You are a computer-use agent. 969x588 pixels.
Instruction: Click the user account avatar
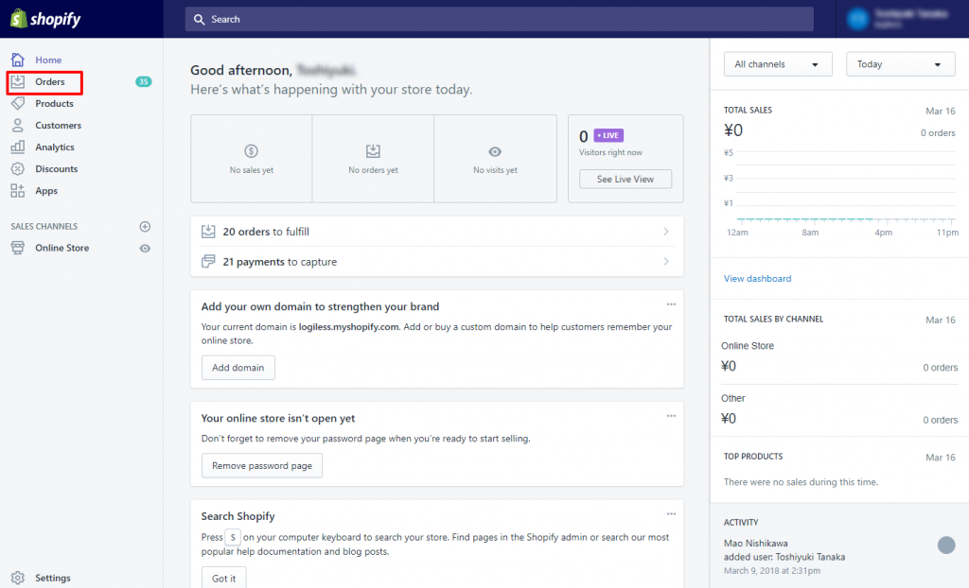pyautogui.click(x=857, y=19)
